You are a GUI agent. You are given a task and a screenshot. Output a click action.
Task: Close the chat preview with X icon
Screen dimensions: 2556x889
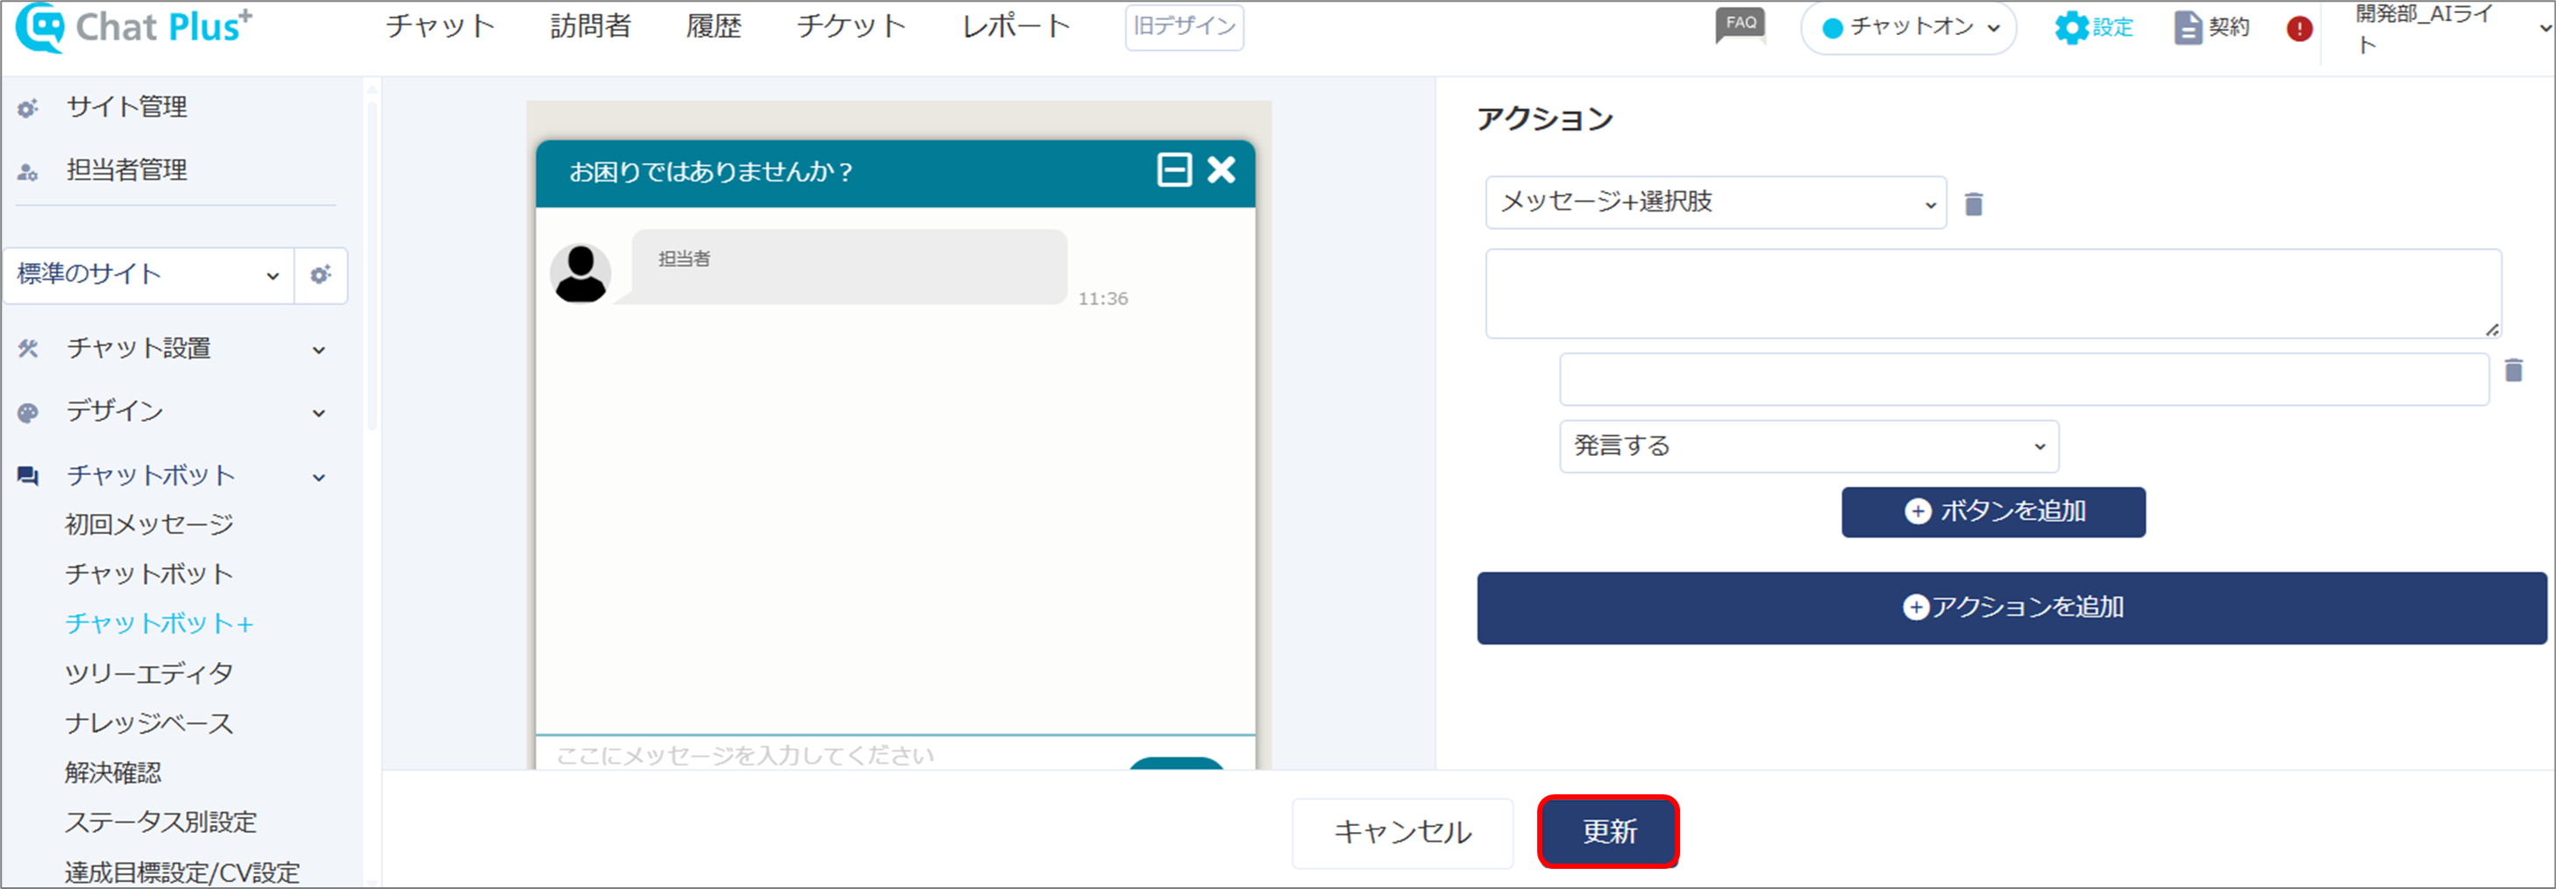coord(1221,170)
